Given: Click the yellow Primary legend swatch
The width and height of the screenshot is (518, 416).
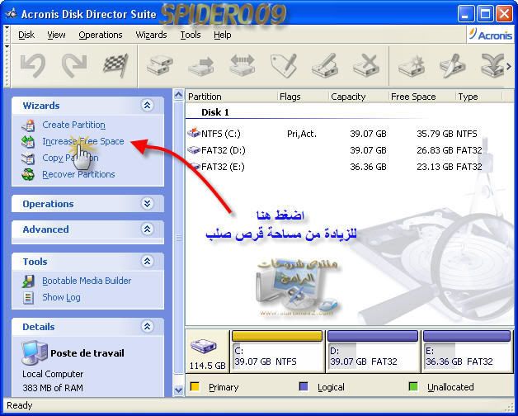Looking at the screenshot, I should (195, 386).
